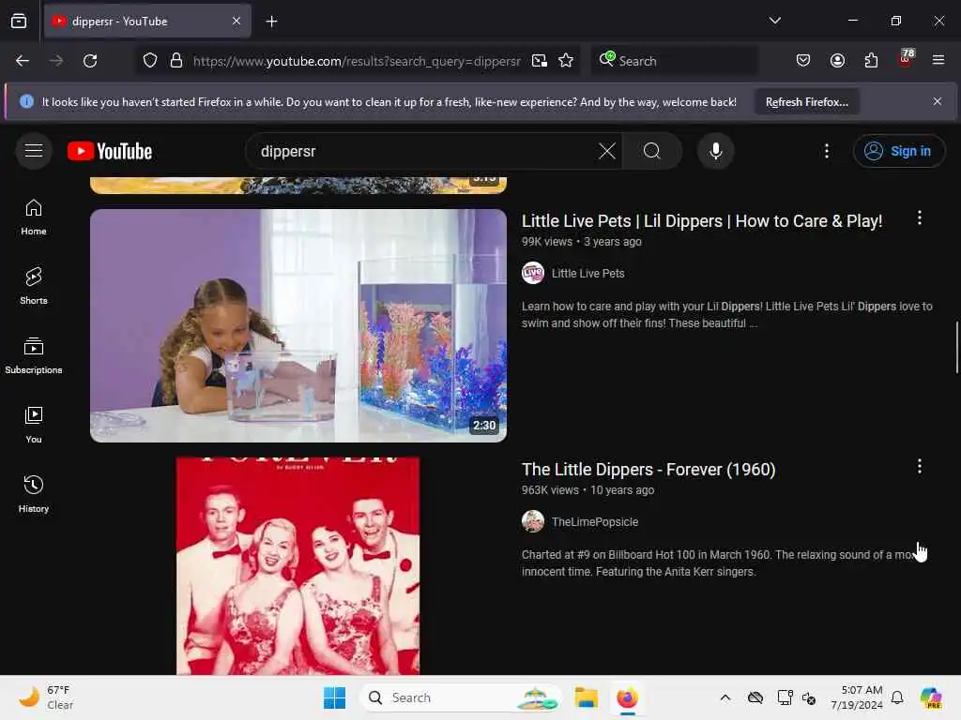The height and width of the screenshot is (720, 961).
Task: Open the Firefox extensions puzzle icon
Action: point(871,61)
